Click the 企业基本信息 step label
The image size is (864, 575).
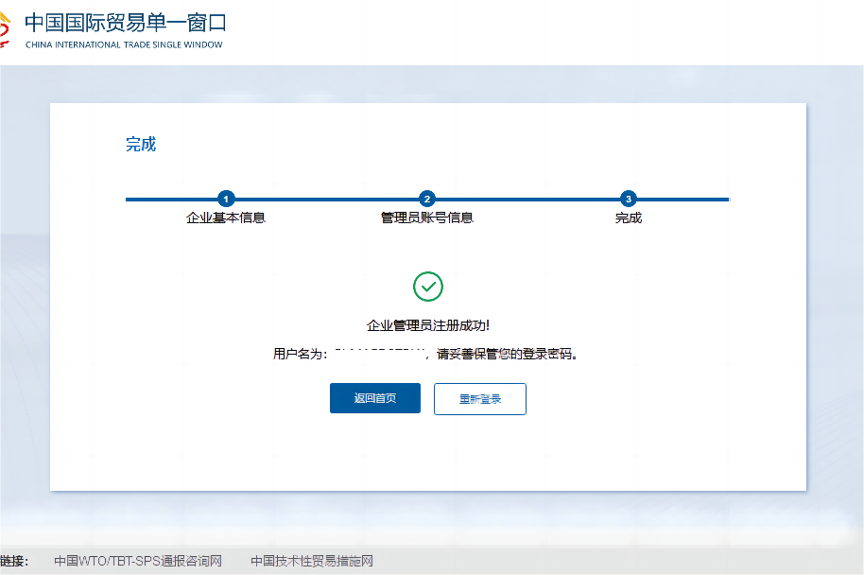(226, 218)
